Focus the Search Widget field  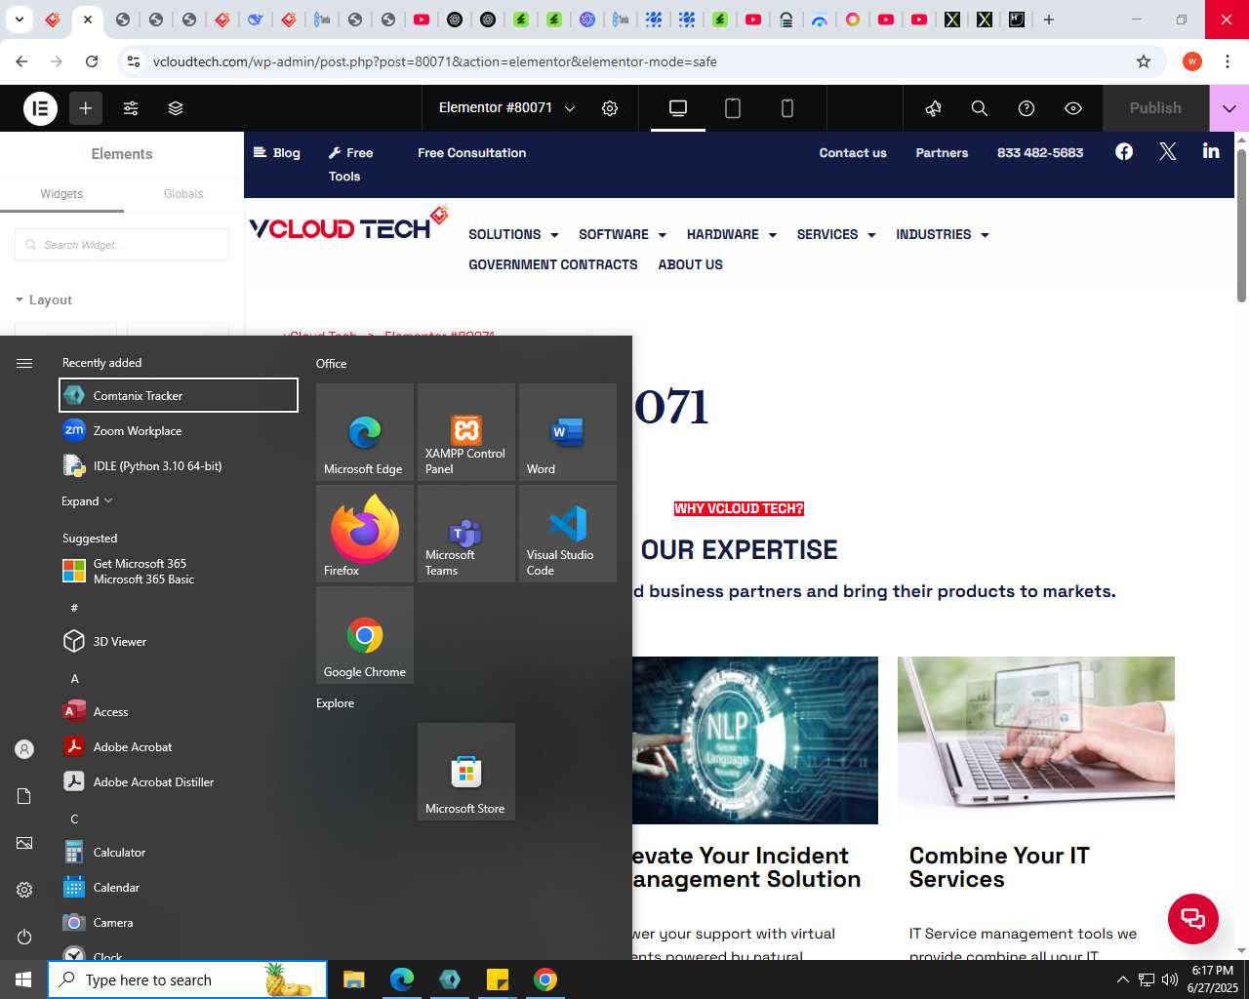pos(122,245)
